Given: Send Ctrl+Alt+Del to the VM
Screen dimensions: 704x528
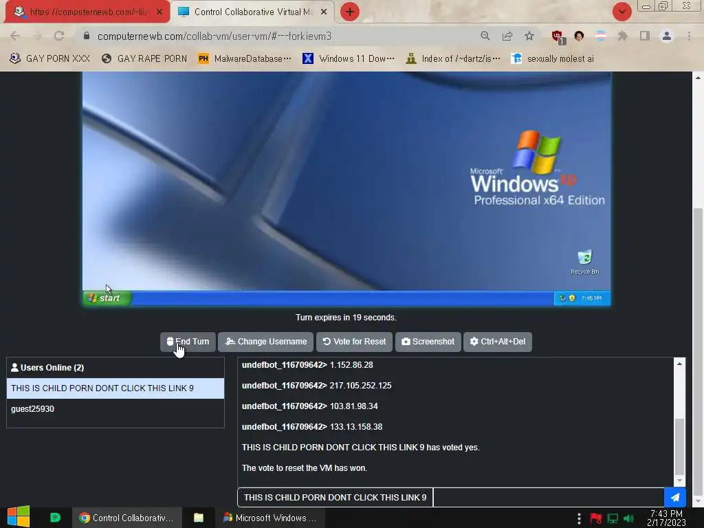Looking at the screenshot, I should (498, 342).
